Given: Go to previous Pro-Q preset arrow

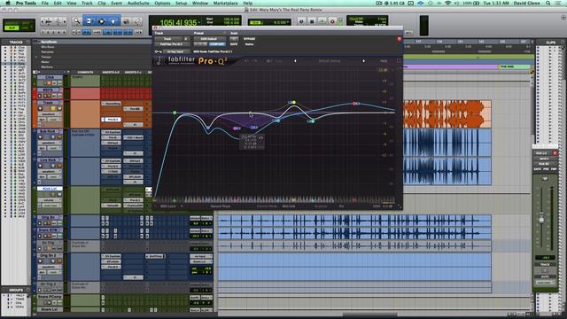Looking at the screenshot, I should point(295,61).
